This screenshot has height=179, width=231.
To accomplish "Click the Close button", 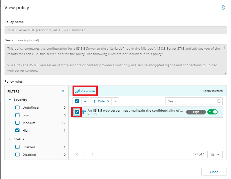I will 214,172.
